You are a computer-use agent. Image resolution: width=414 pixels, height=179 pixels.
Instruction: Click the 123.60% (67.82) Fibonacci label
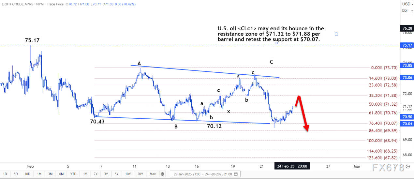pyautogui.click(x=382, y=158)
